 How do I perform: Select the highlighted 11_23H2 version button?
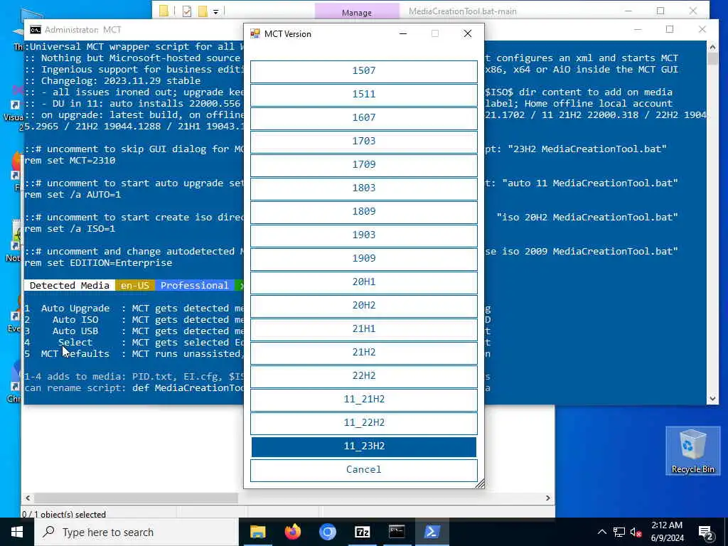(x=363, y=446)
